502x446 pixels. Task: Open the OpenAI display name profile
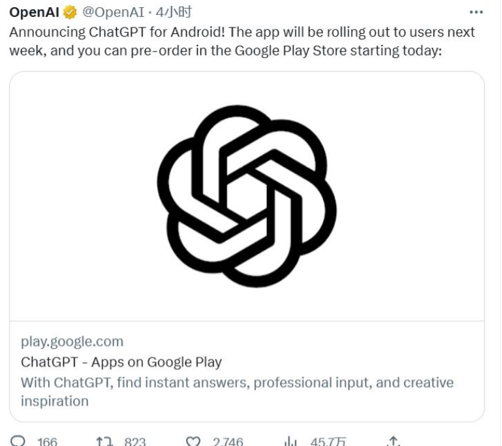34,12
